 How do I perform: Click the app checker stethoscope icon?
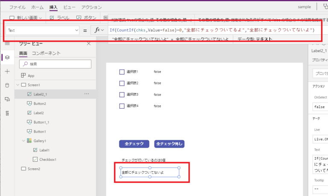(x=325, y=6)
